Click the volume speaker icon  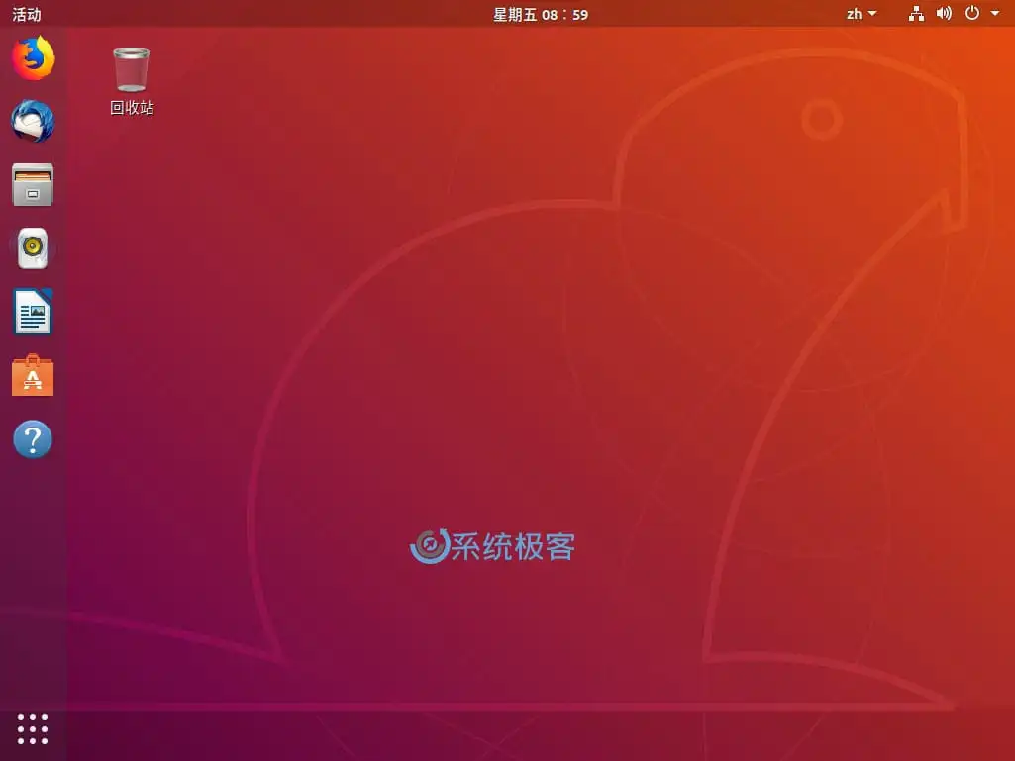pyautogui.click(x=945, y=13)
